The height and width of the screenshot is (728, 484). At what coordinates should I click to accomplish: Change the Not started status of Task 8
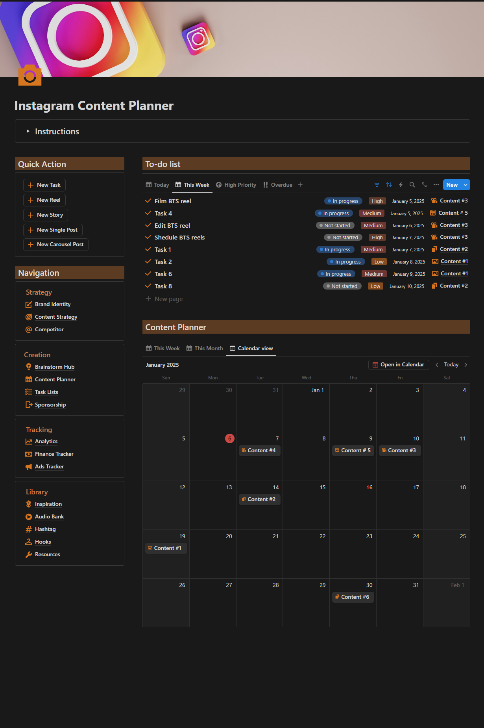click(x=342, y=286)
